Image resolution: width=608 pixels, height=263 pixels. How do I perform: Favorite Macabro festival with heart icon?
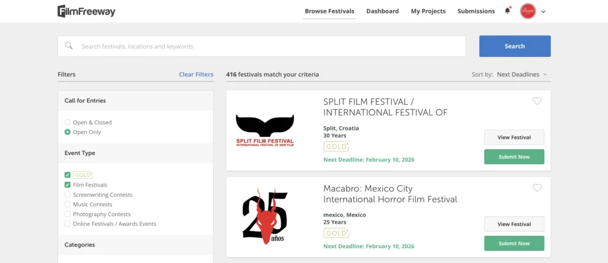pyautogui.click(x=537, y=188)
